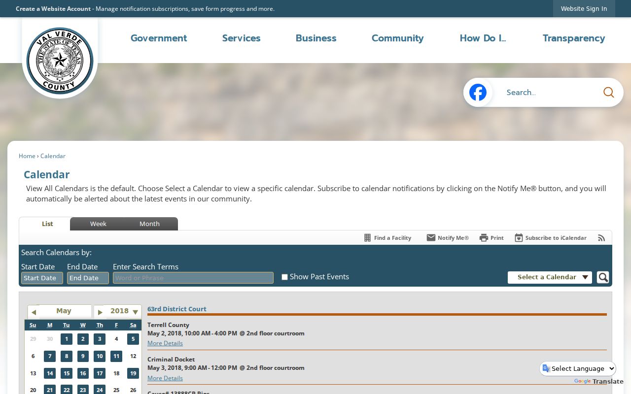Open the Community menu

[398, 38]
